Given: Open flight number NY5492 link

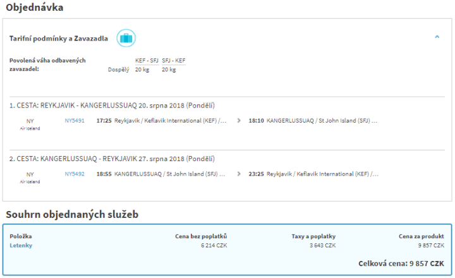Looking at the screenshot, I should click(75, 173).
